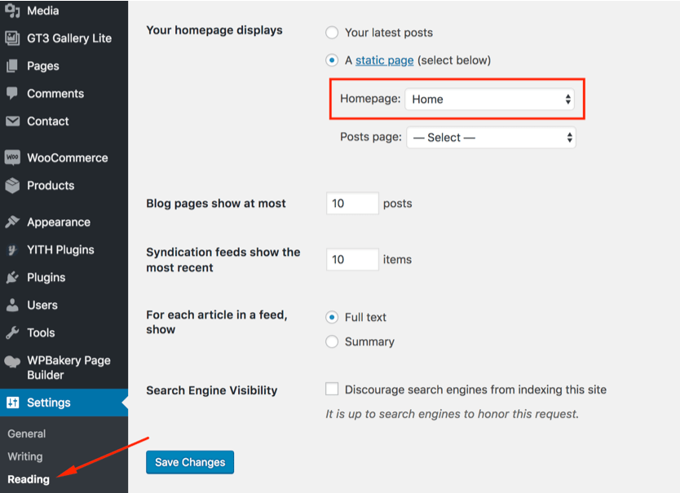Click the Users person icon

(12, 305)
